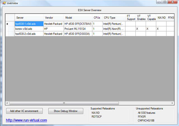Screen dimensions: 179x126
Task: Click the horizontal scrollbar right arrow
Action: coord(172,103)
